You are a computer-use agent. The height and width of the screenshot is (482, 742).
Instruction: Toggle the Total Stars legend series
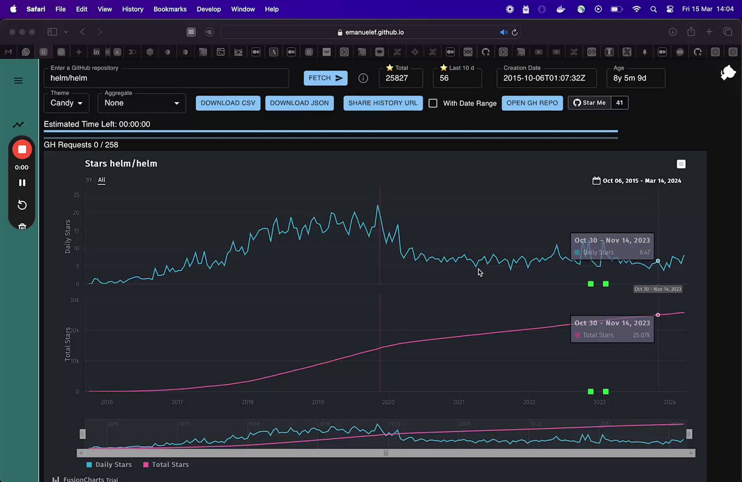pos(166,465)
